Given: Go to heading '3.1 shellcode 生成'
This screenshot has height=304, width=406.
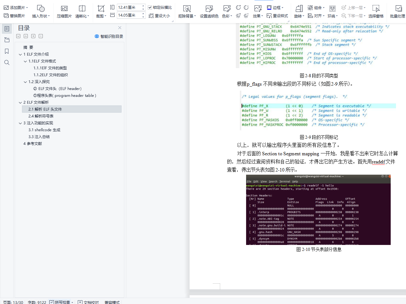Looking at the screenshot, I should (x=44, y=130).
